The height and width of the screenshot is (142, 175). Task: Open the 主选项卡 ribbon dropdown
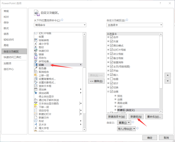pos(135,25)
